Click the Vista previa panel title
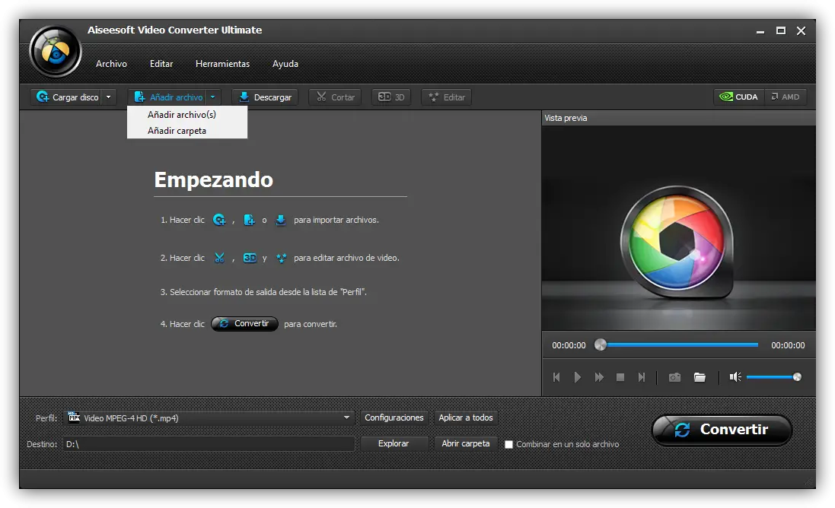 tap(566, 118)
